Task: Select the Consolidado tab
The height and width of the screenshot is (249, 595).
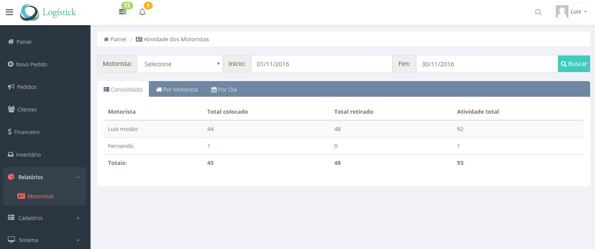Action: tap(123, 89)
